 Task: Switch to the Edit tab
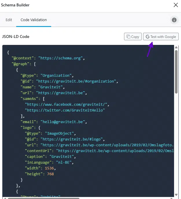[9, 20]
